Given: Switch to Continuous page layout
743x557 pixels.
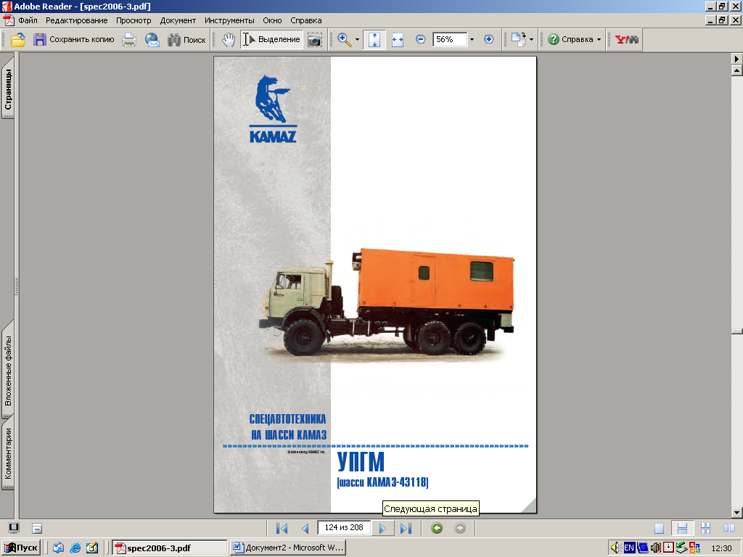Looking at the screenshot, I should (682, 528).
